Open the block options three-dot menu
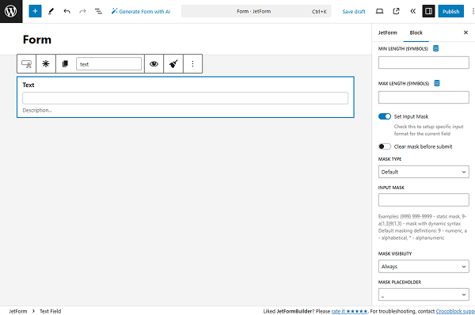Image resolution: width=475 pixels, height=315 pixels. (192, 64)
